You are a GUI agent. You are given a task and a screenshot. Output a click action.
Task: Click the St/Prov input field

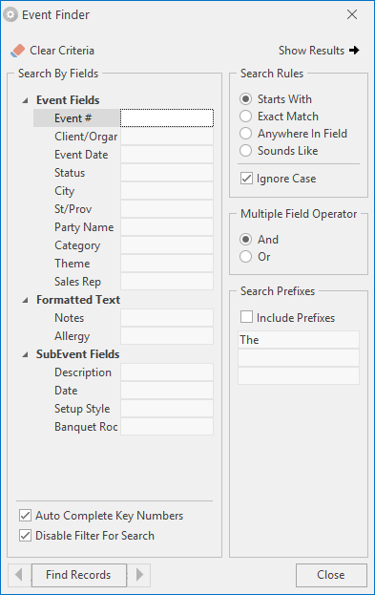click(x=167, y=209)
